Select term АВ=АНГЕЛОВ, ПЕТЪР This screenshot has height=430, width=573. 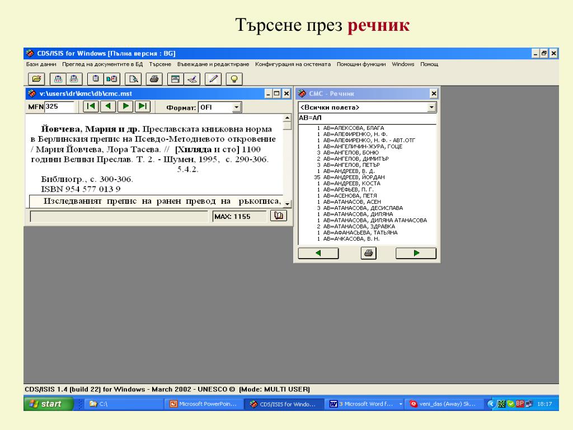(351, 165)
